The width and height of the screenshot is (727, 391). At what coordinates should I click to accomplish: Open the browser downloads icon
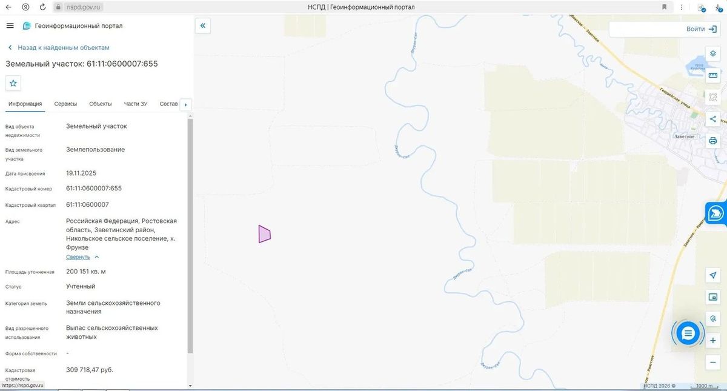(x=719, y=7)
